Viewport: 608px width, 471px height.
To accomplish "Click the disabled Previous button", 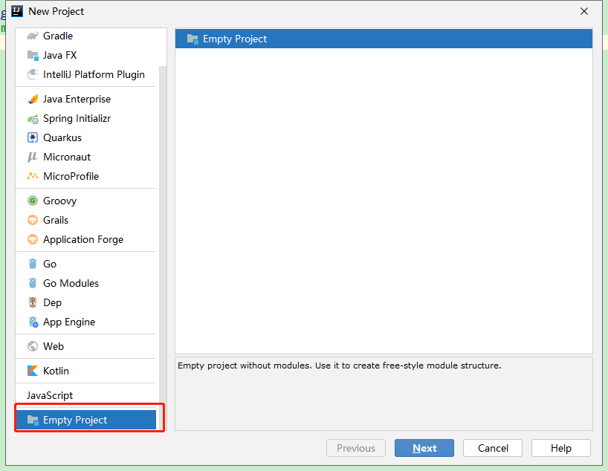I will (x=356, y=448).
